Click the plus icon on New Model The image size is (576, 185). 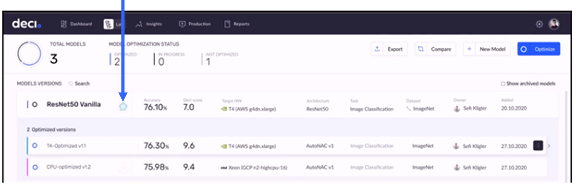click(469, 49)
